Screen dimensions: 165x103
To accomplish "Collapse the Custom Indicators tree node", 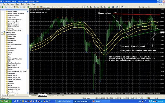I will pyautogui.click(x=2, y=34).
